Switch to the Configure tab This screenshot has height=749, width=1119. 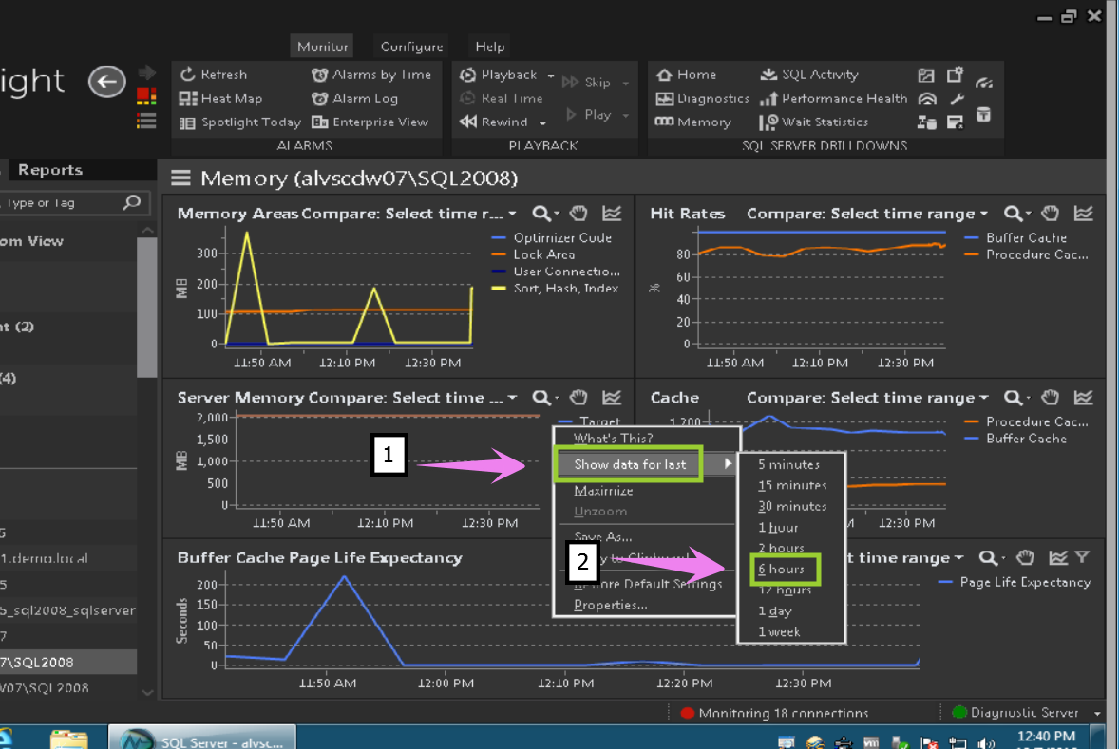tap(411, 47)
